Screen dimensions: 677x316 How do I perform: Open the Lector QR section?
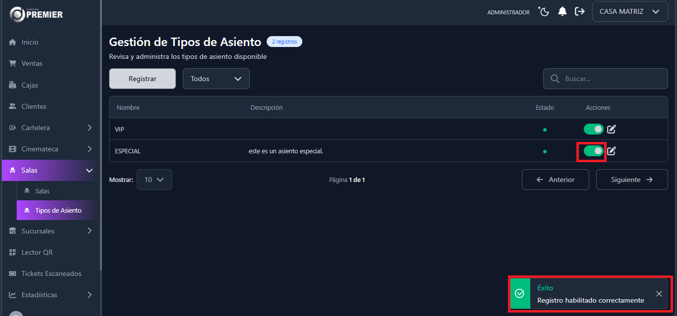tap(37, 252)
